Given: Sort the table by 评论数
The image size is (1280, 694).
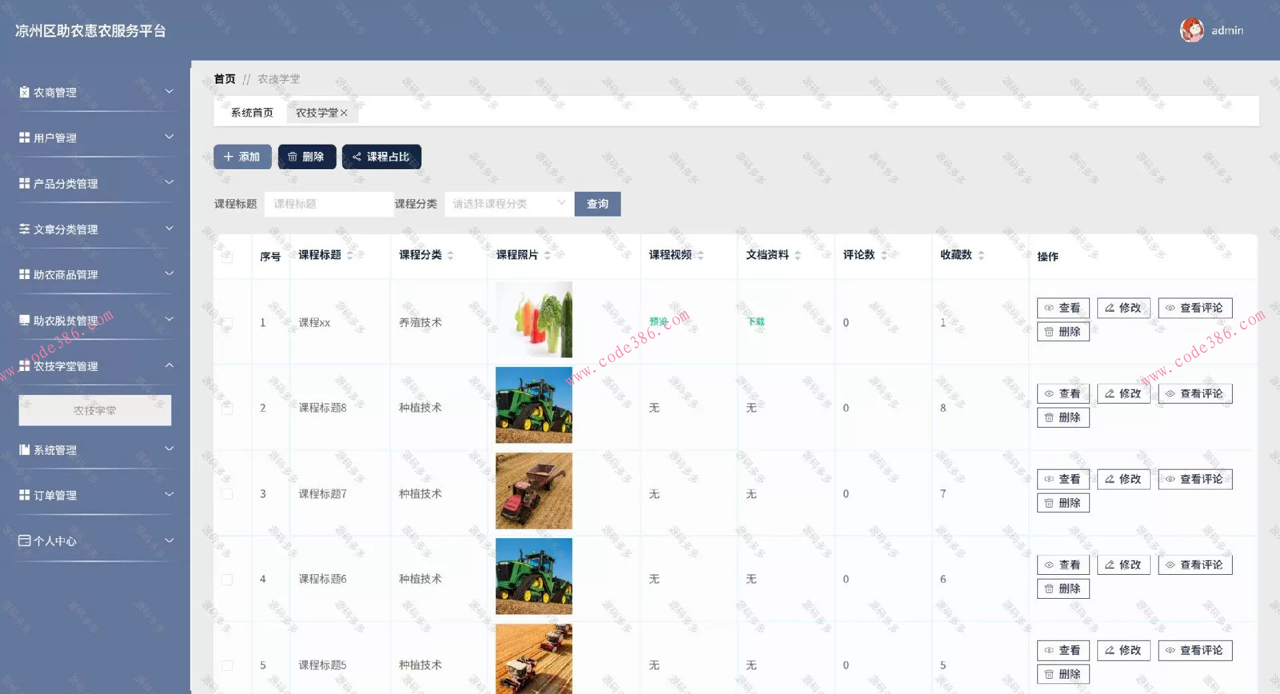Looking at the screenshot, I should point(884,255).
